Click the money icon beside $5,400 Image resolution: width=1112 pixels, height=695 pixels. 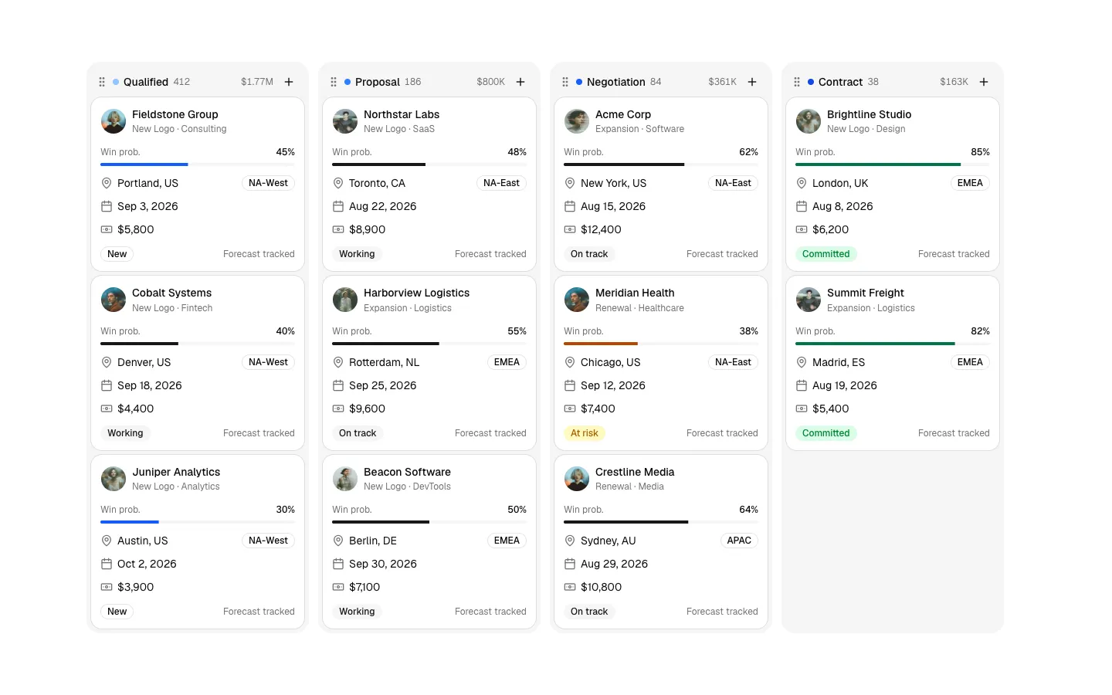pos(802,409)
